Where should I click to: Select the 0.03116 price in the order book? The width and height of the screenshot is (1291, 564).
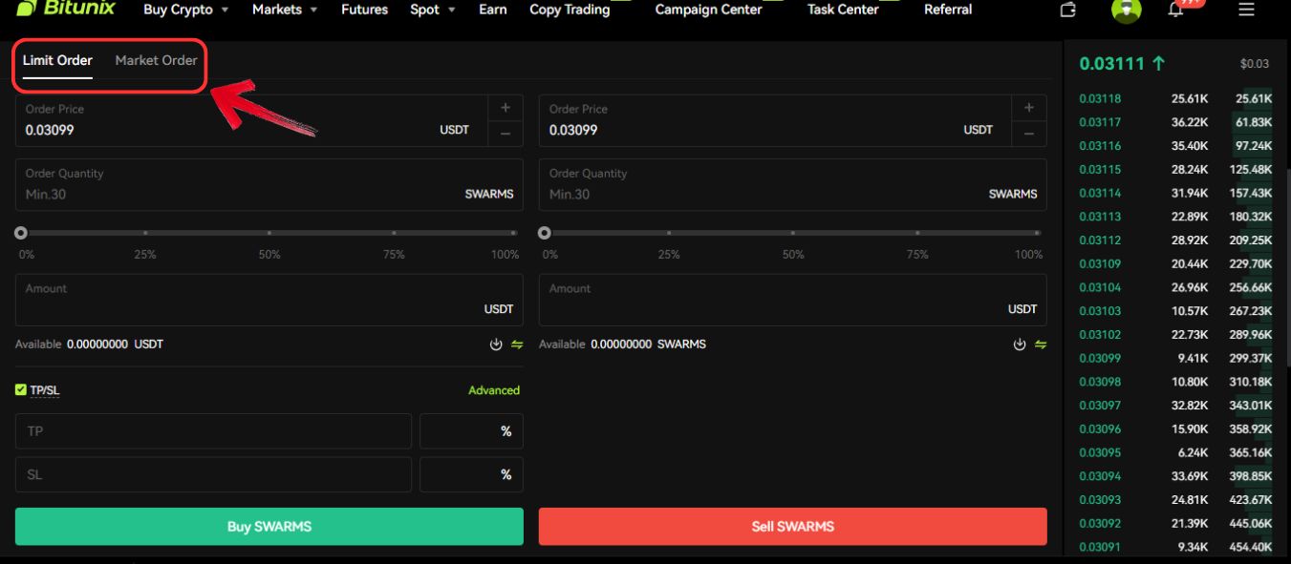click(x=1100, y=146)
